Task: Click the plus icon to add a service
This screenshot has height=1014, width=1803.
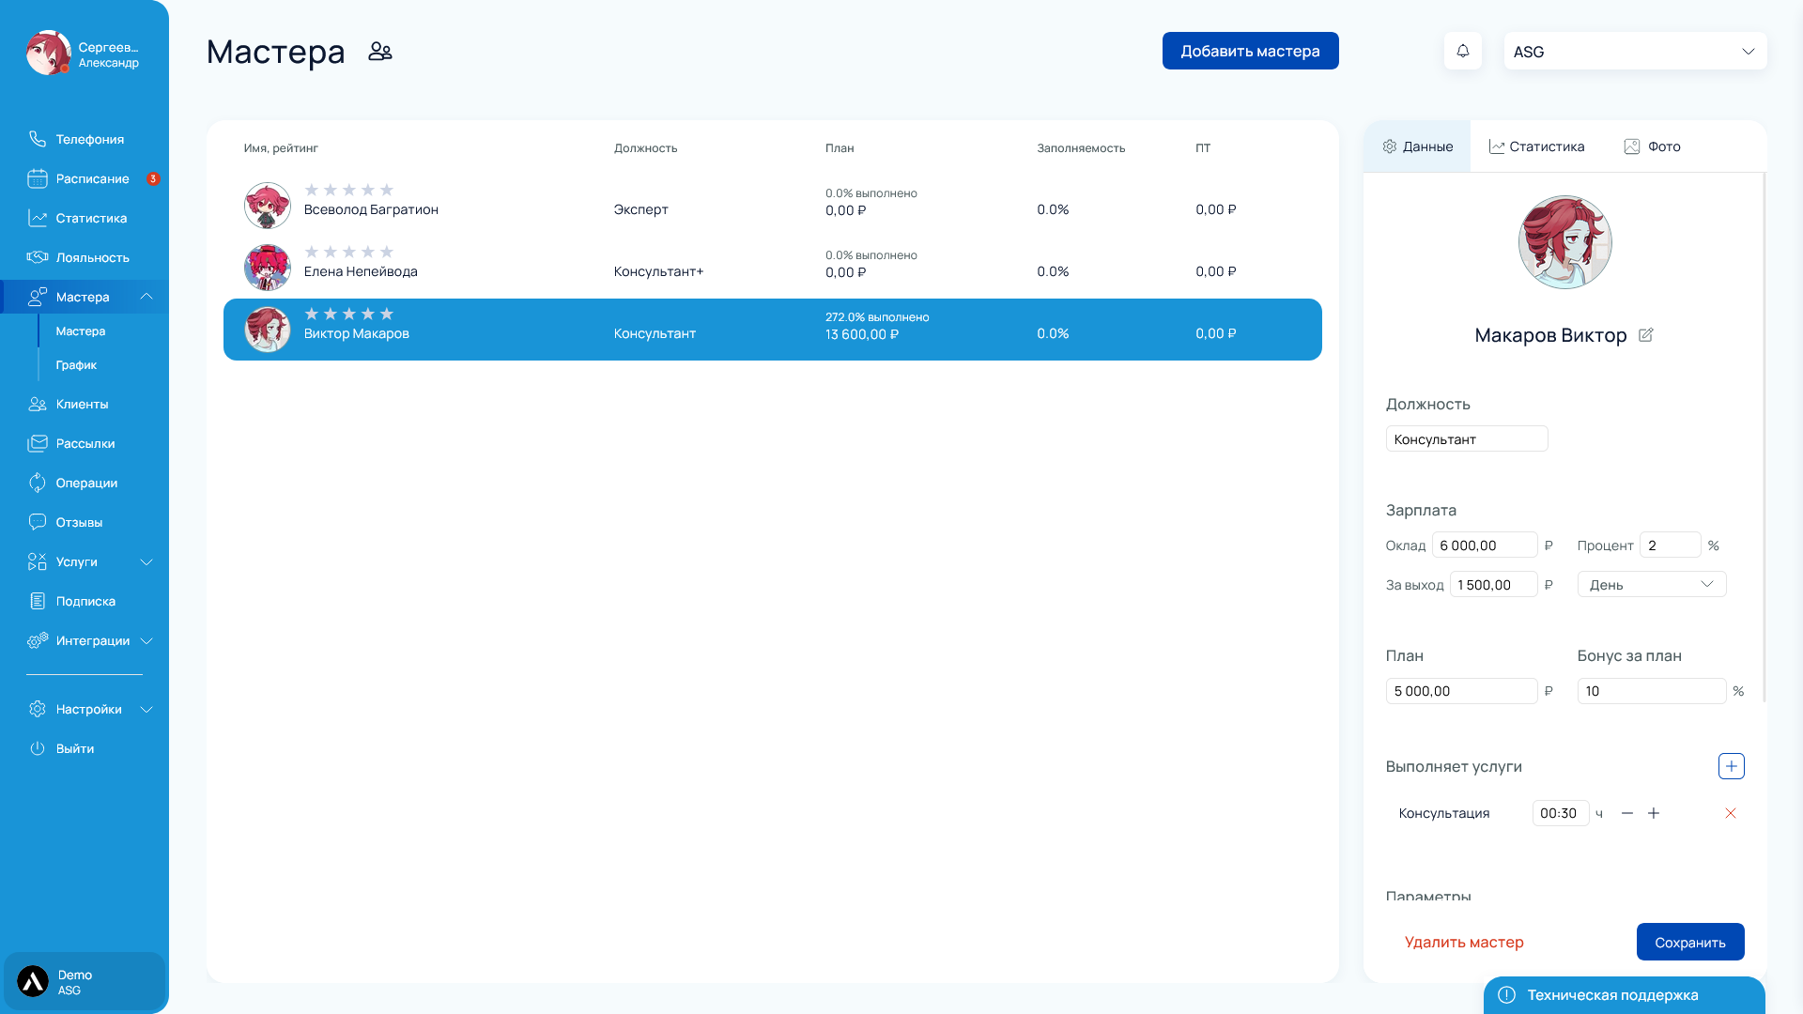Action: [1731, 766]
